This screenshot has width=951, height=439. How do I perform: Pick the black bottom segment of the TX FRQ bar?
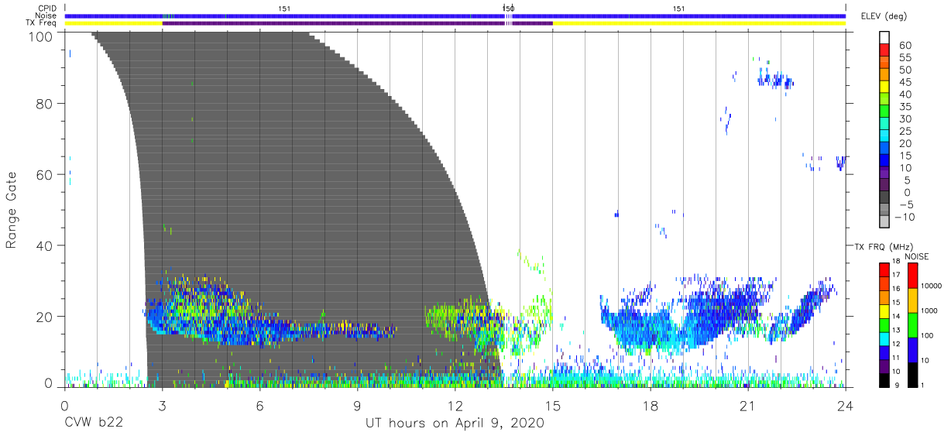click(884, 381)
